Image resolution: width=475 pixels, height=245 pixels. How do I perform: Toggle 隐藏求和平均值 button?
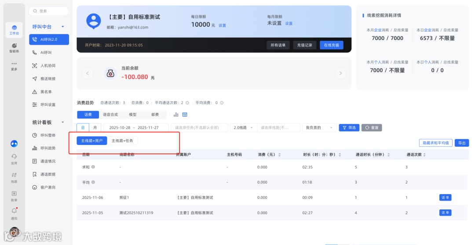pyautogui.click(x=436, y=143)
